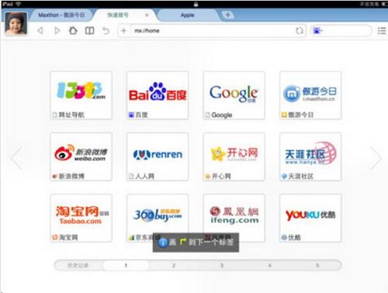This screenshot has width=388, height=293.
Task: Switch to the Maxthon tab
Action: click(x=61, y=15)
